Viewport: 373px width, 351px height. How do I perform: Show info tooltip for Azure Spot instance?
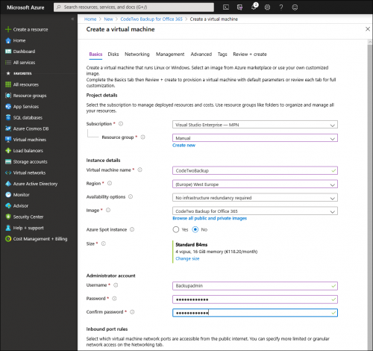[x=132, y=229]
